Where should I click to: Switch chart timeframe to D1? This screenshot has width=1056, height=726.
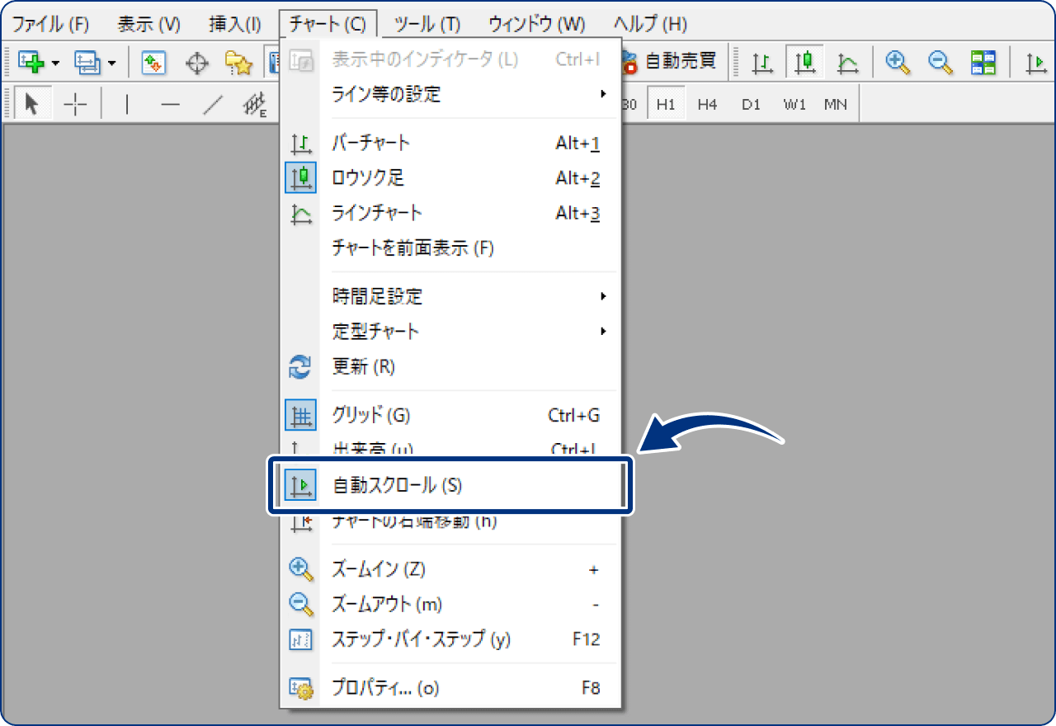tap(751, 104)
